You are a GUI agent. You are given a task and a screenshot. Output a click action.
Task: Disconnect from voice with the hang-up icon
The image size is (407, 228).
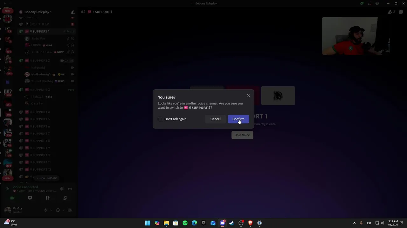[70, 189]
